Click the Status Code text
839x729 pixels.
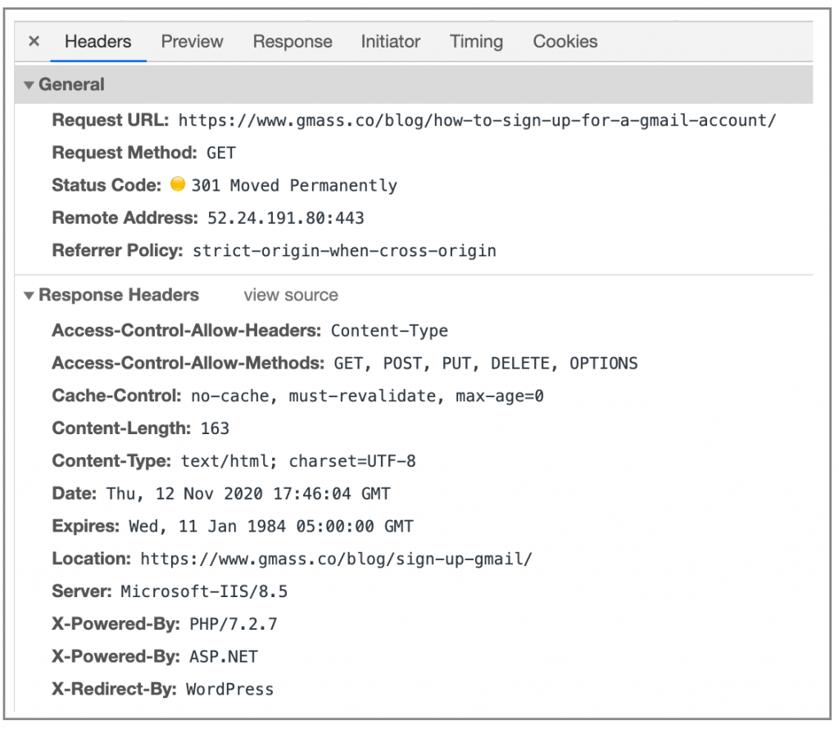(106, 184)
